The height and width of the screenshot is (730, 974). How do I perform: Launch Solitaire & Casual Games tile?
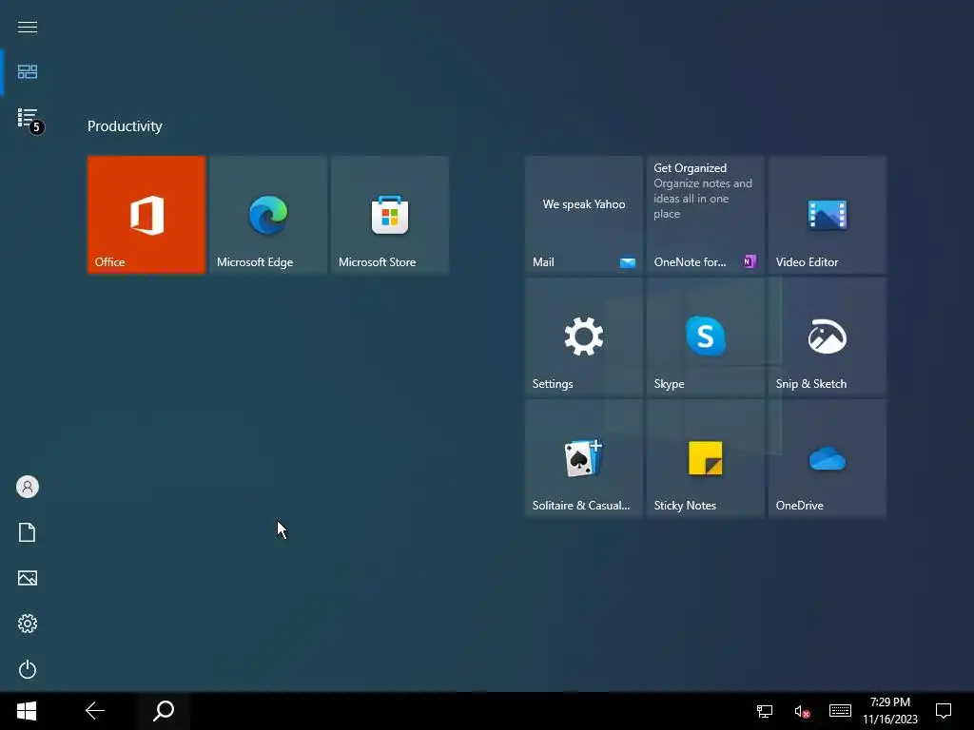coord(583,458)
